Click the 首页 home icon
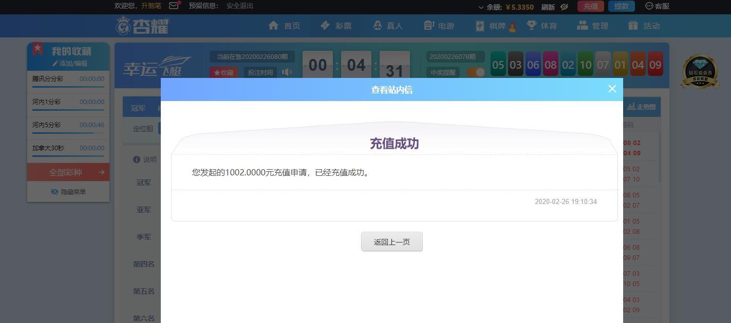Viewport: 731px width, 323px height. coord(273,26)
